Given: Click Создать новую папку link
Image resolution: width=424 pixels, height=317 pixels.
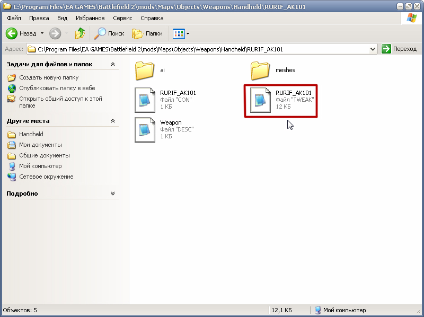Looking at the screenshot, I should pos(49,77).
